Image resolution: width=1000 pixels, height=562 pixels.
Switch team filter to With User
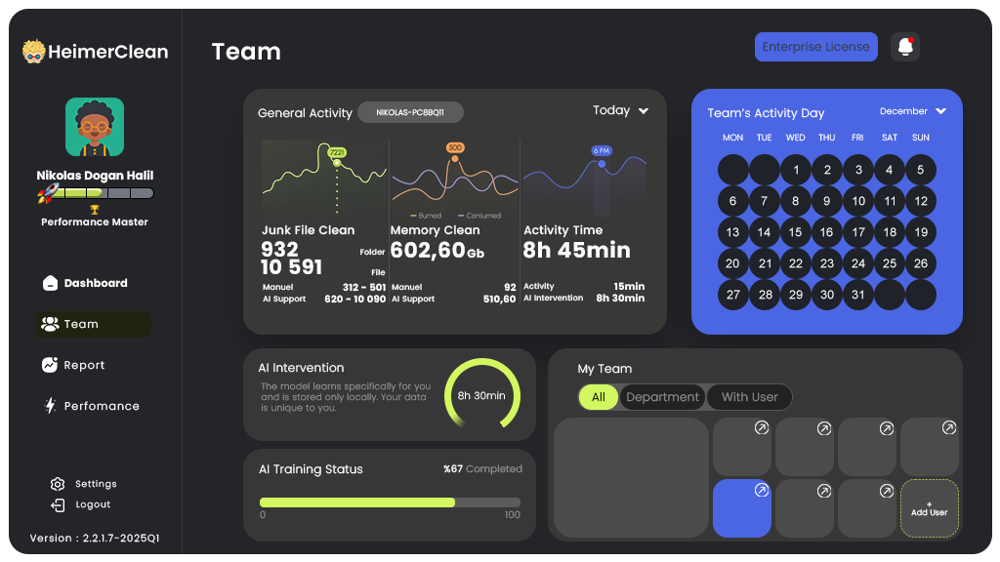749,397
